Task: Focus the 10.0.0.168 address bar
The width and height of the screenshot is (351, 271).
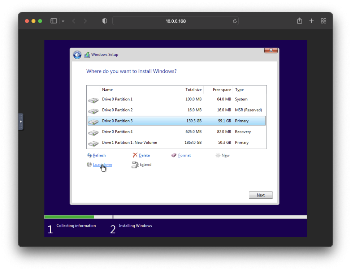Action: [x=175, y=21]
